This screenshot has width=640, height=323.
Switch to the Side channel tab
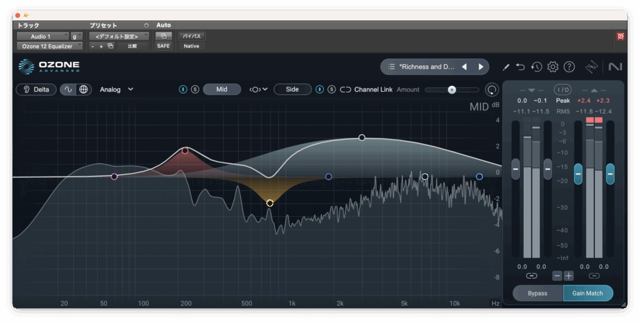pyautogui.click(x=292, y=89)
